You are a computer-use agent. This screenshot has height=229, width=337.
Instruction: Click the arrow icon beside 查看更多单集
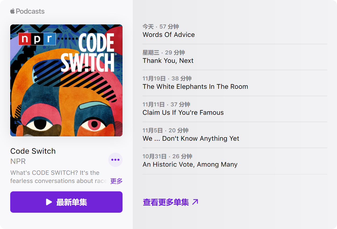pyautogui.click(x=195, y=202)
